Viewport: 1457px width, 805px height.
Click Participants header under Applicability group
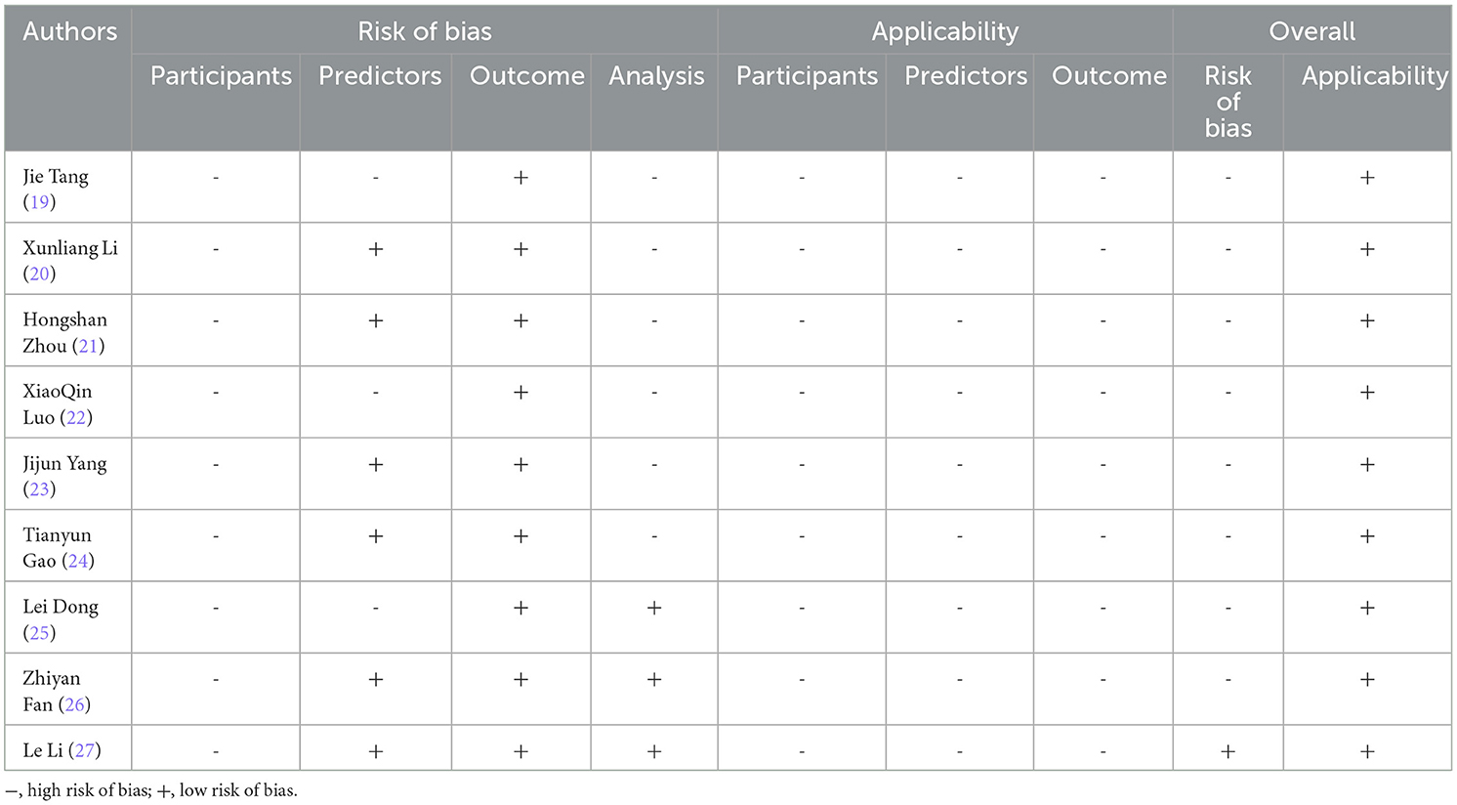tap(807, 76)
